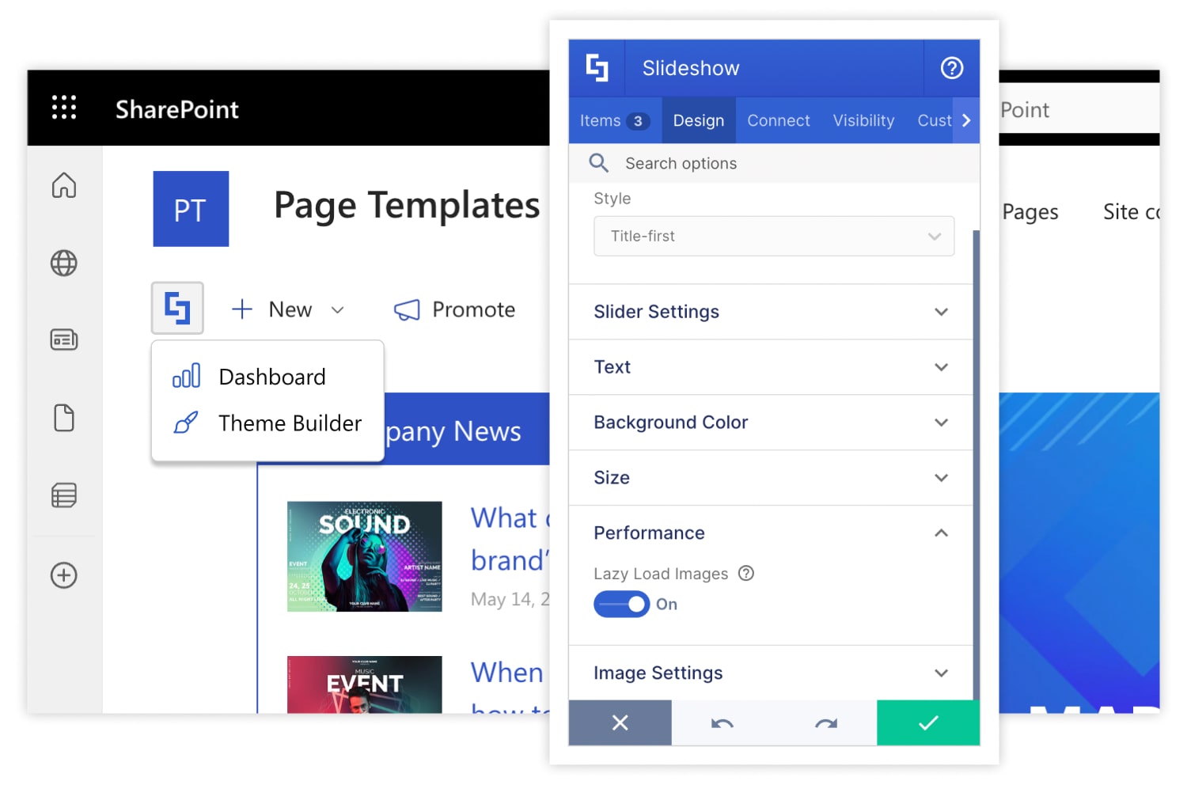Open the New dropdown chevron
The height and width of the screenshot is (785, 1187).
click(338, 310)
